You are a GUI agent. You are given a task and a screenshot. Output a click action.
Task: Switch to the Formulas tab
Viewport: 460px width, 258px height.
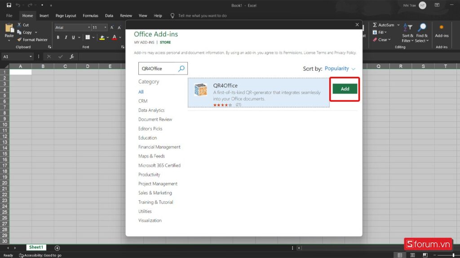tap(90, 16)
